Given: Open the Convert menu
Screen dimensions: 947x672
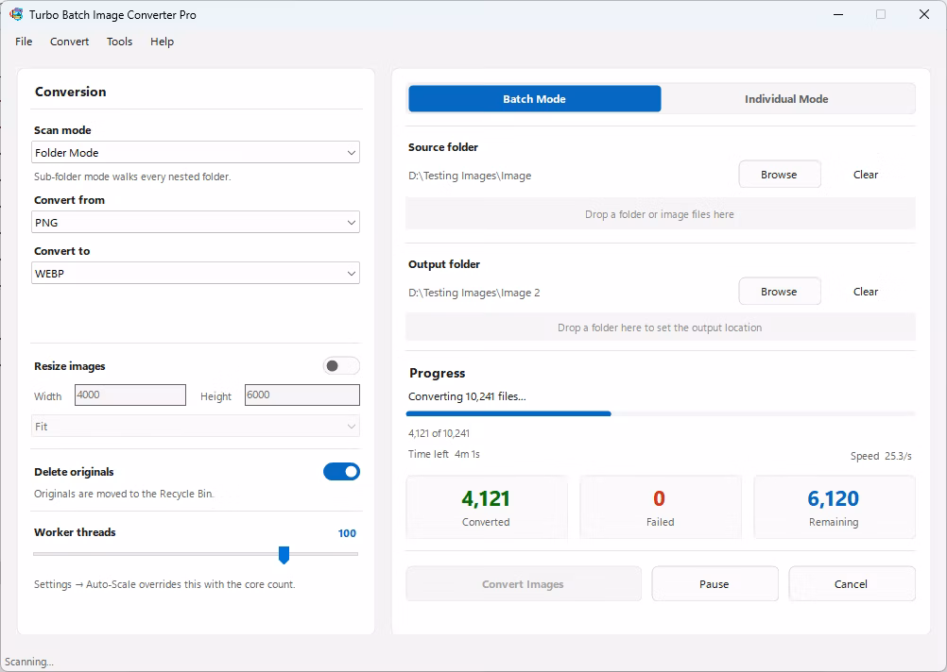Looking at the screenshot, I should pos(69,42).
